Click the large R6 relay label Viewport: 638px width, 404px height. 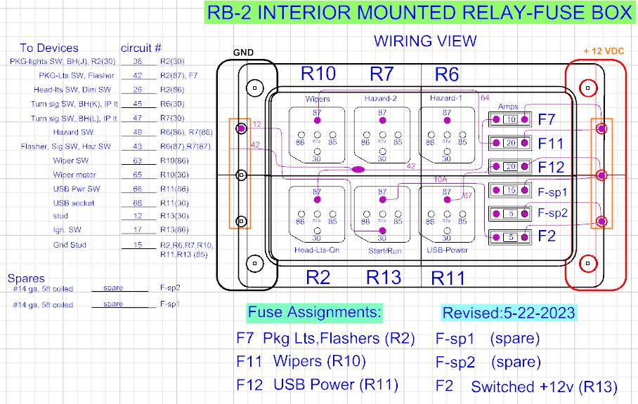pos(447,74)
